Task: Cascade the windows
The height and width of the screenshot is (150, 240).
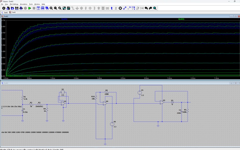Action: (x=47, y=8)
